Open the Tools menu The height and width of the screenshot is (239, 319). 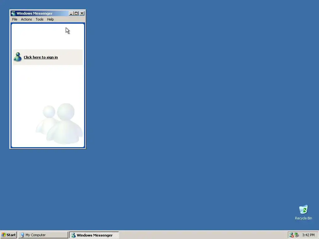tap(40, 19)
